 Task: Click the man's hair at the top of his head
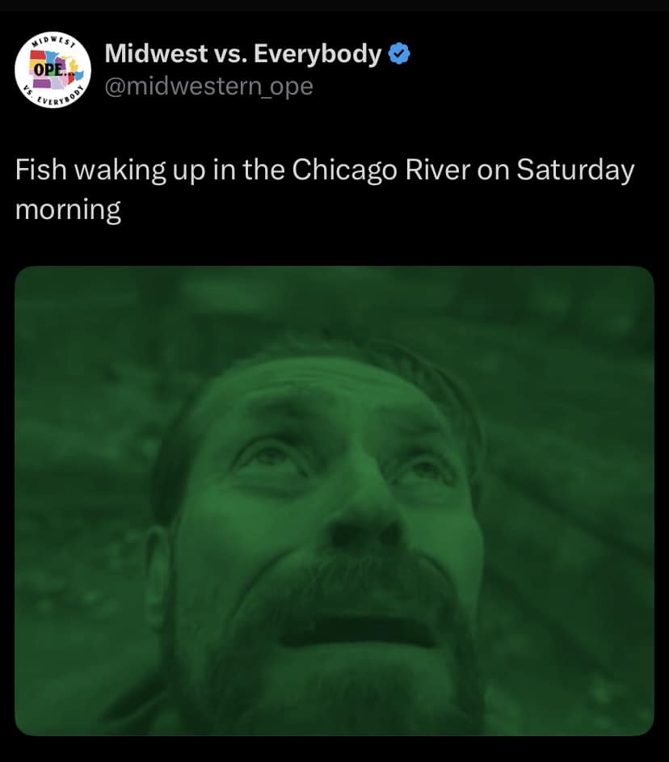[x=339, y=354]
